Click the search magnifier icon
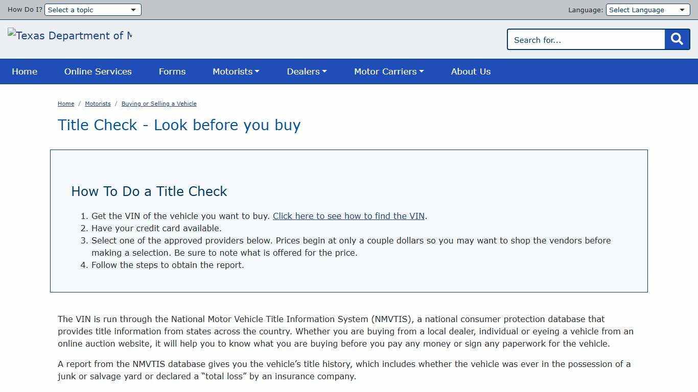698x392 pixels. (x=677, y=39)
